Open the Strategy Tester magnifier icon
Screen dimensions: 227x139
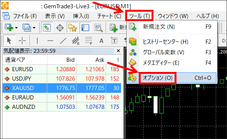98,28
